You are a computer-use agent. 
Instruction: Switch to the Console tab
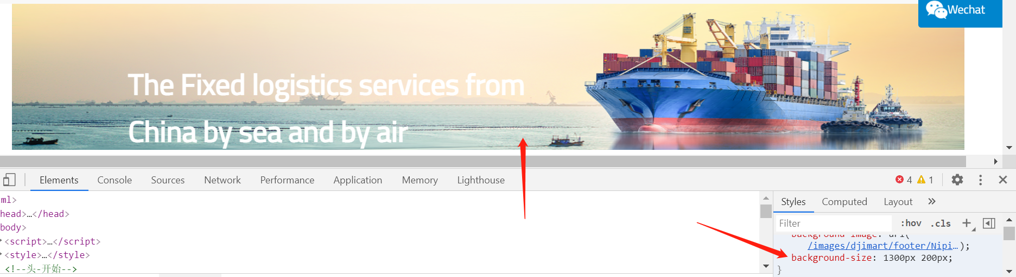coord(115,180)
